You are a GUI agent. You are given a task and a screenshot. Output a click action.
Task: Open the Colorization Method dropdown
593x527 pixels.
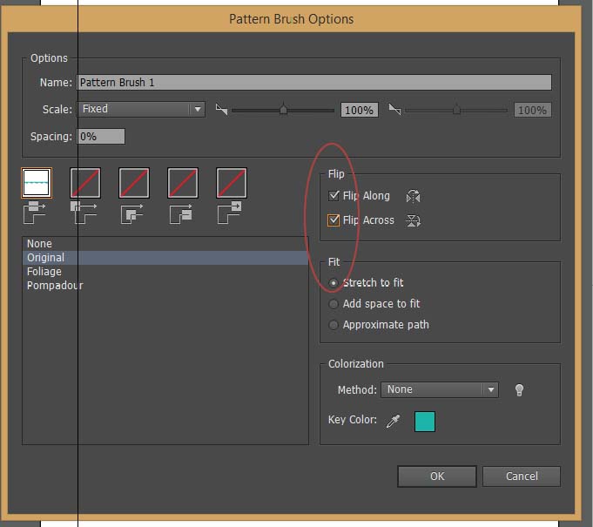tap(440, 389)
